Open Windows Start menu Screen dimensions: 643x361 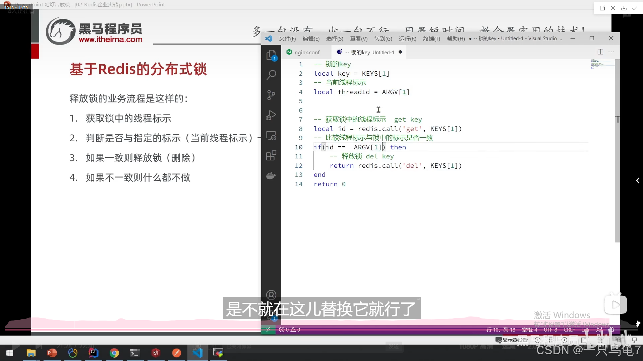tap(10, 353)
